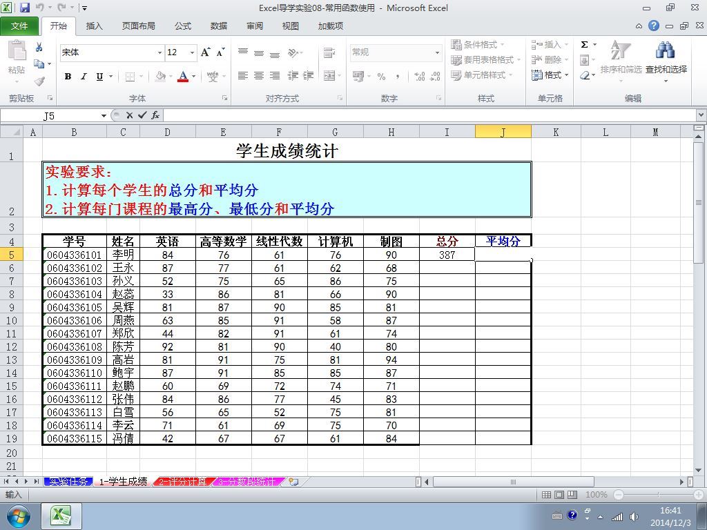The height and width of the screenshot is (530, 707).
Task: Open 套用表格格式 table format menu
Action: point(485,60)
